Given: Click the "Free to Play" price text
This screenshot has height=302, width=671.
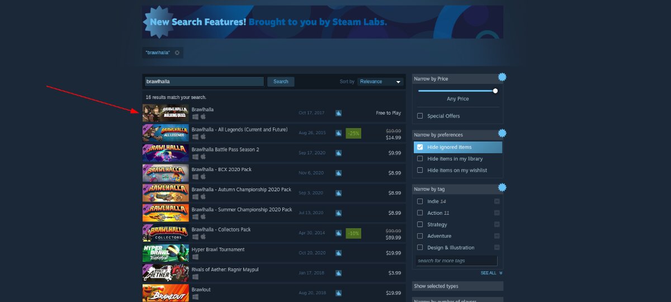Looking at the screenshot, I should tap(388, 113).
